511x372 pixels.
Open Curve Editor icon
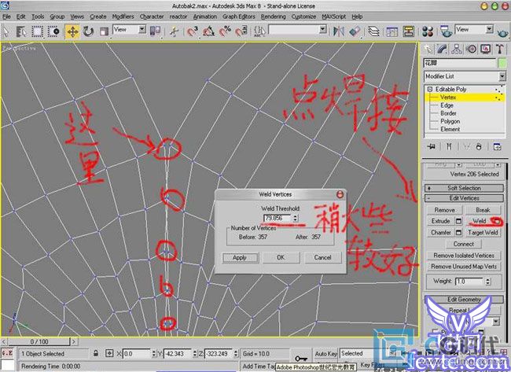tap(392, 31)
